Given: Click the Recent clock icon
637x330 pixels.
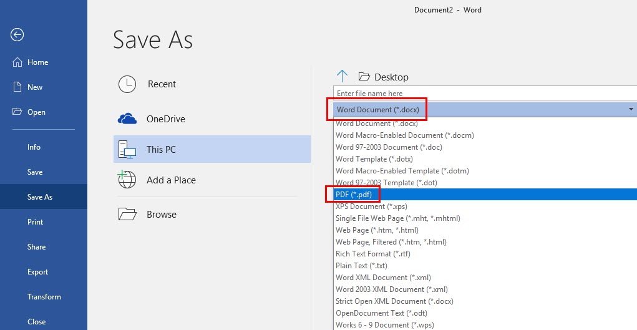Looking at the screenshot, I should pos(127,84).
